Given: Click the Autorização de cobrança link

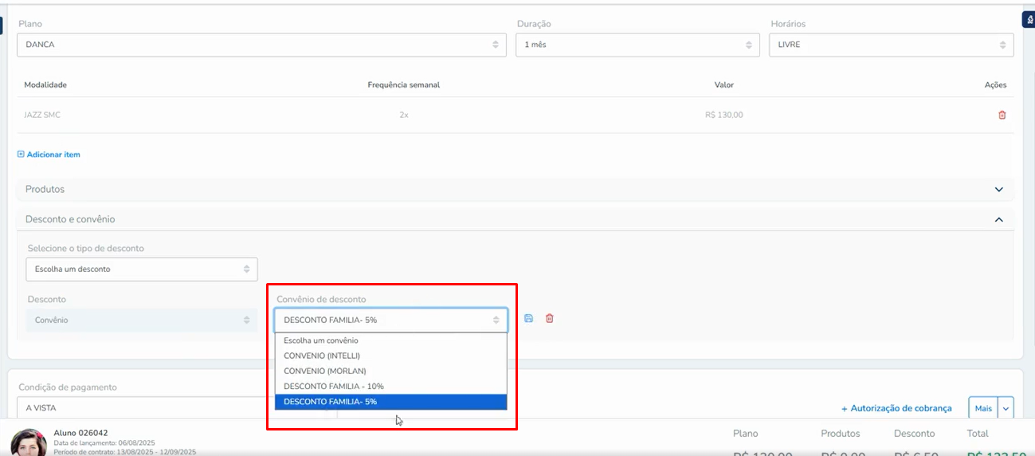Looking at the screenshot, I should pos(896,408).
